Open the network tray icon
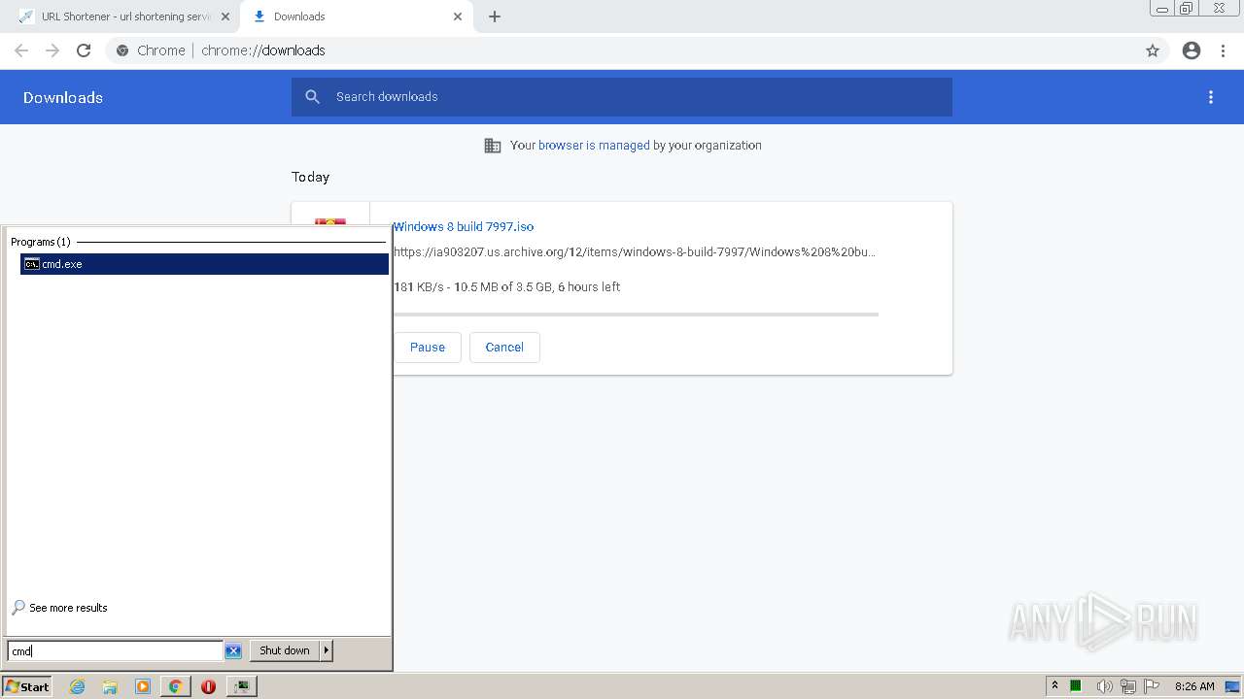Image resolution: width=1244 pixels, height=699 pixels. pos(1127,686)
